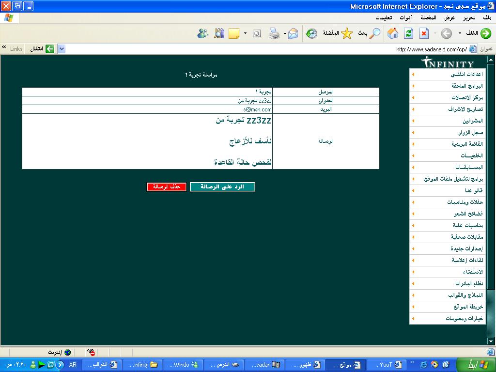
Task: Open the History toolbar icon
Action: point(311,33)
